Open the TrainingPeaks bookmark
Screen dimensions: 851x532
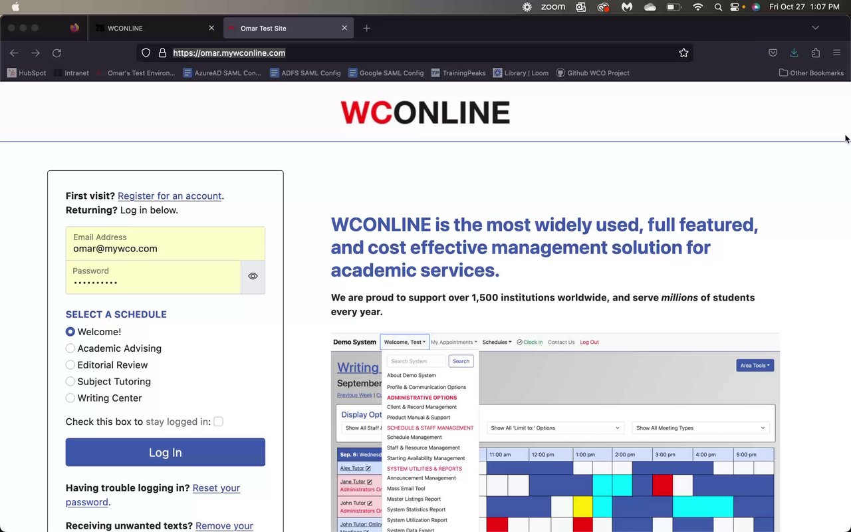(x=459, y=73)
